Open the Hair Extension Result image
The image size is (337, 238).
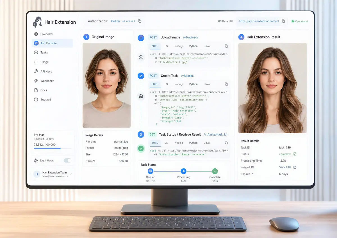tap(272, 88)
